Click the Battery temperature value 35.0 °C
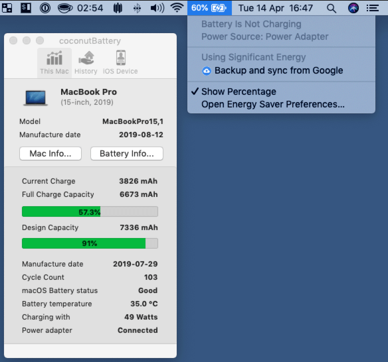The height and width of the screenshot is (362, 388). pos(144,304)
